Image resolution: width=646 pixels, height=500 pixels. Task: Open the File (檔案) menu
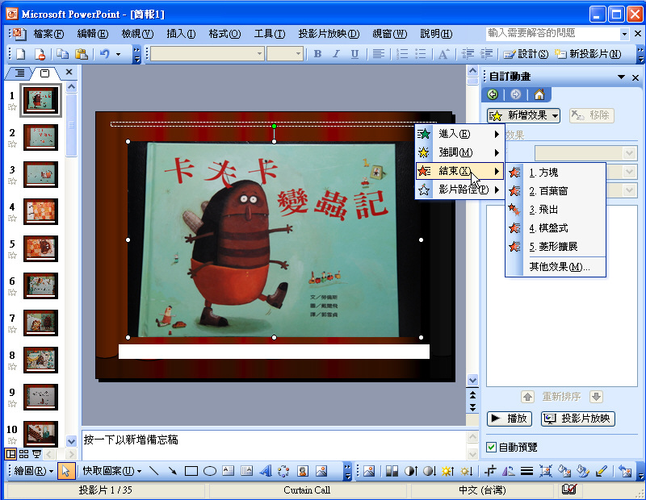pos(48,34)
